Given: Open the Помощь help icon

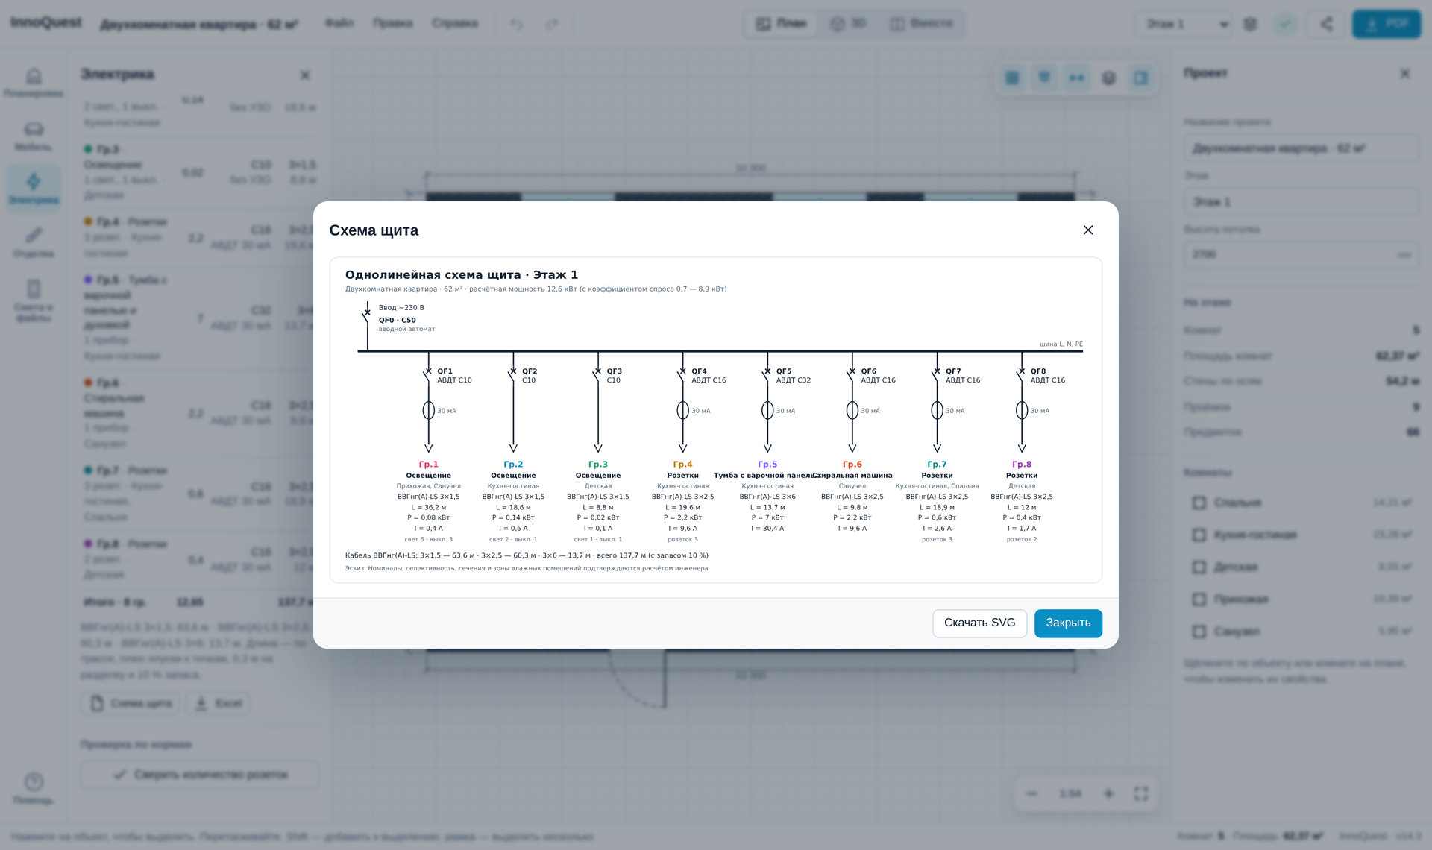Looking at the screenshot, I should coord(34,788).
